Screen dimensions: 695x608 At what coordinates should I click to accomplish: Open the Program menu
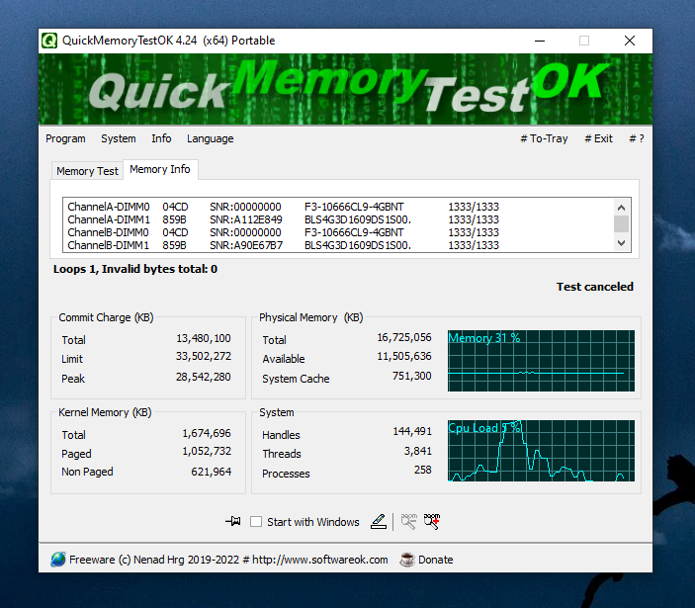(x=65, y=138)
